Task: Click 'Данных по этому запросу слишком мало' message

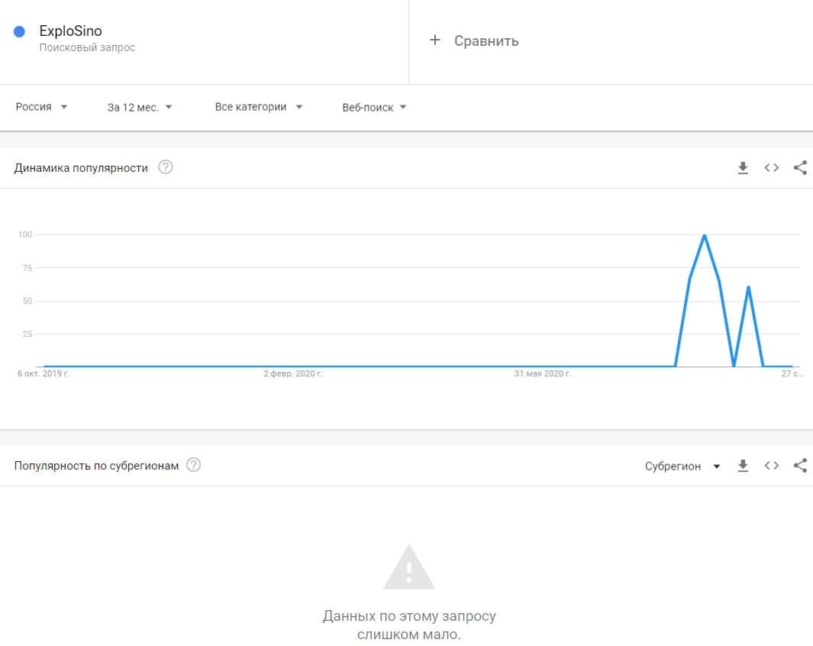Action: [x=409, y=625]
